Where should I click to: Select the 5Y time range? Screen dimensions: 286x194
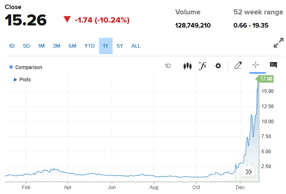(120, 46)
